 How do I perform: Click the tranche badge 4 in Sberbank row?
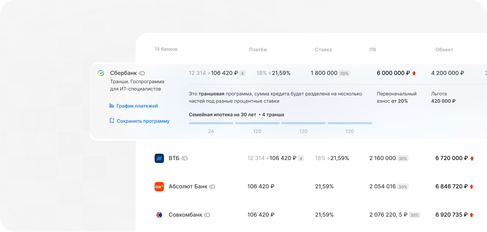tap(242, 73)
